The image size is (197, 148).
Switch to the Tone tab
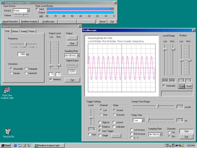[x=7, y=31]
